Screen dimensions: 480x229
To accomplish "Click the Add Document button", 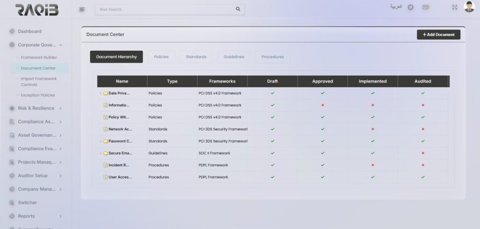I will 438,35.
